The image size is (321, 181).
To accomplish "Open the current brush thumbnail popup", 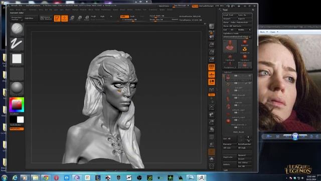I will 17,29.
